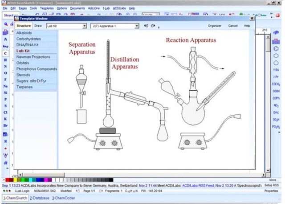The image size is (285, 204).
Task: Select Terpenes template category
Action: point(36,87)
